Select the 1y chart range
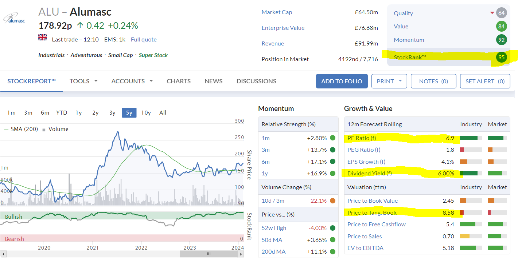Image resolution: width=518 pixels, height=258 pixels. pos(79,112)
